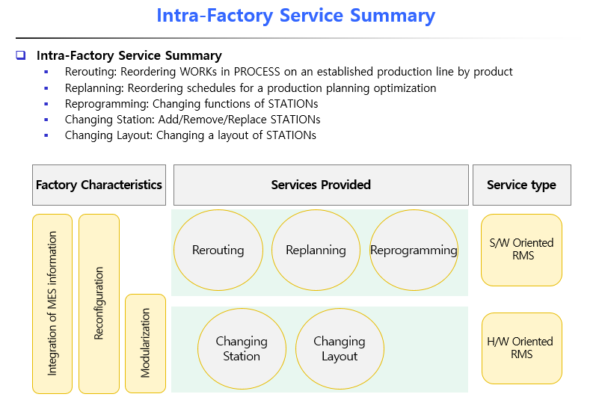Click the square bullet beside section heading
This screenshot has height=397, width=602.
[x=21, y=55]
